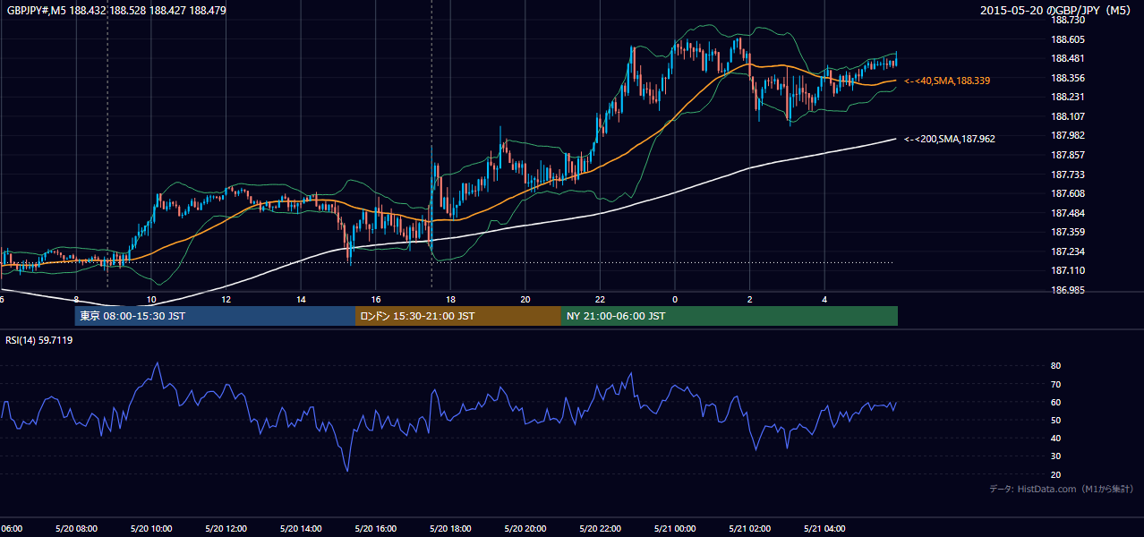Click the price axis value 187.359
The image size is (1144, 537).
tap(1067, 232)
